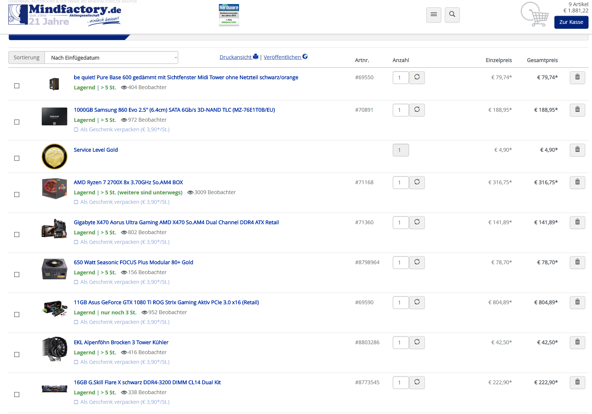The image size is (592, 414).
Task: Open 650 Watt Seasonic FOCUS Plus link
Action: pos(133,263)
